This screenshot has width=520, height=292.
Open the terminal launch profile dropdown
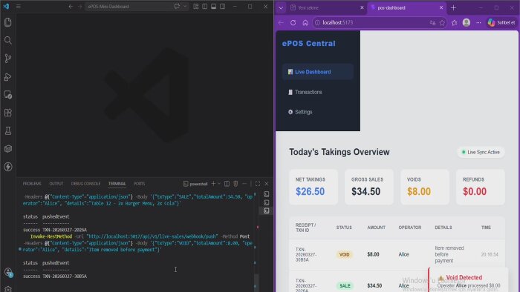tap(219, 184)
